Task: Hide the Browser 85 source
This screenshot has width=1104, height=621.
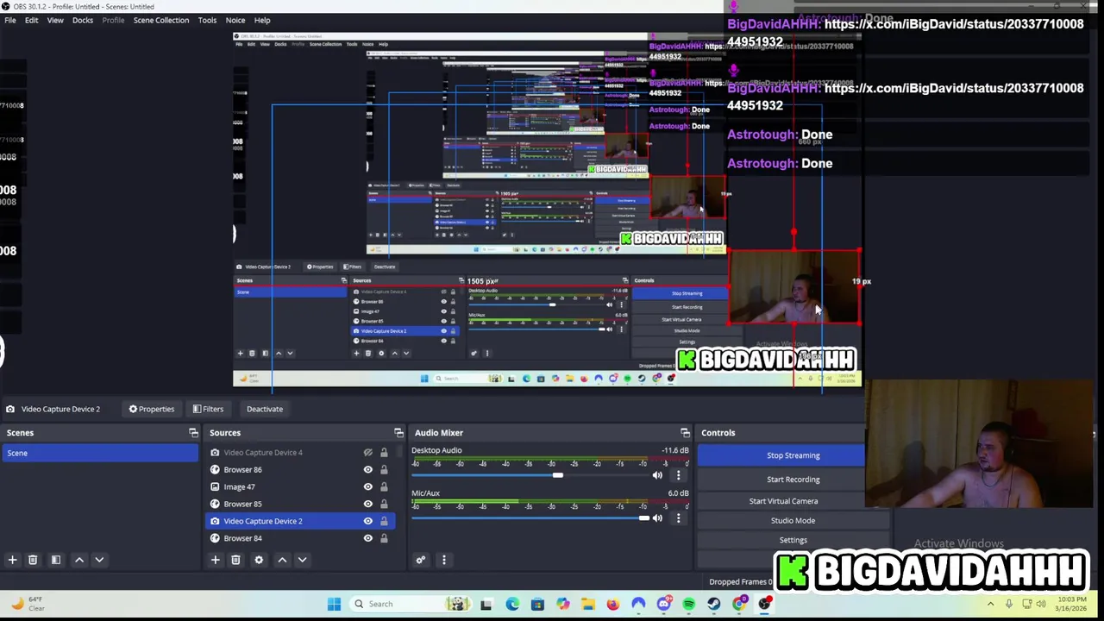Action: pos(368,504)
